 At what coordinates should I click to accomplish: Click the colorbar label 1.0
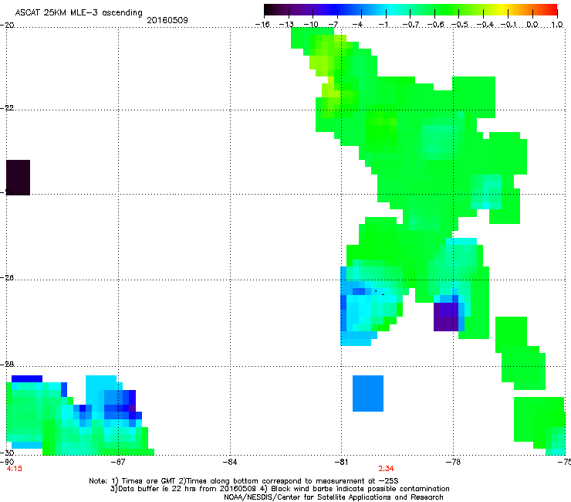click(x=557, y=25)
